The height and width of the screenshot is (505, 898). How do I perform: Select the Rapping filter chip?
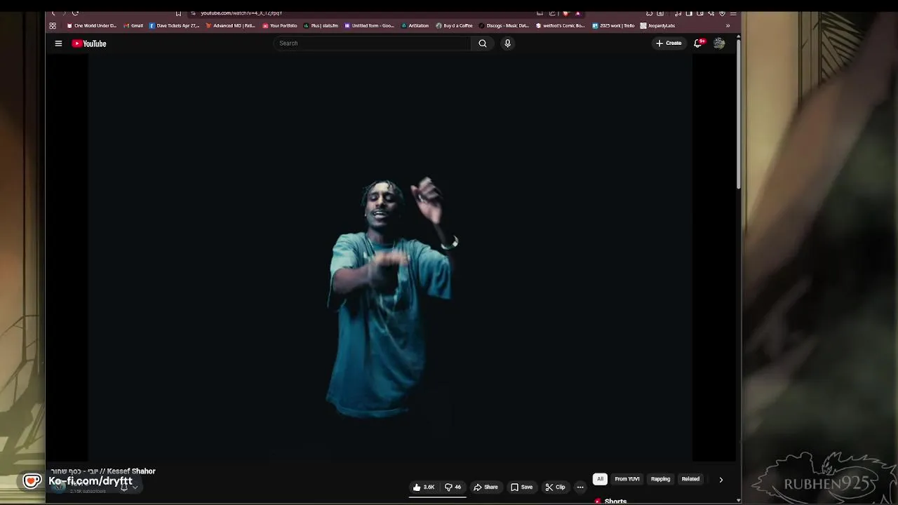(x=660, y=479)
